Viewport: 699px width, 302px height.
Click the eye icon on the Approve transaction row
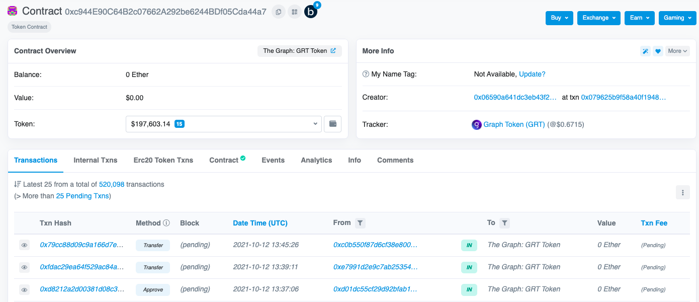24,289
